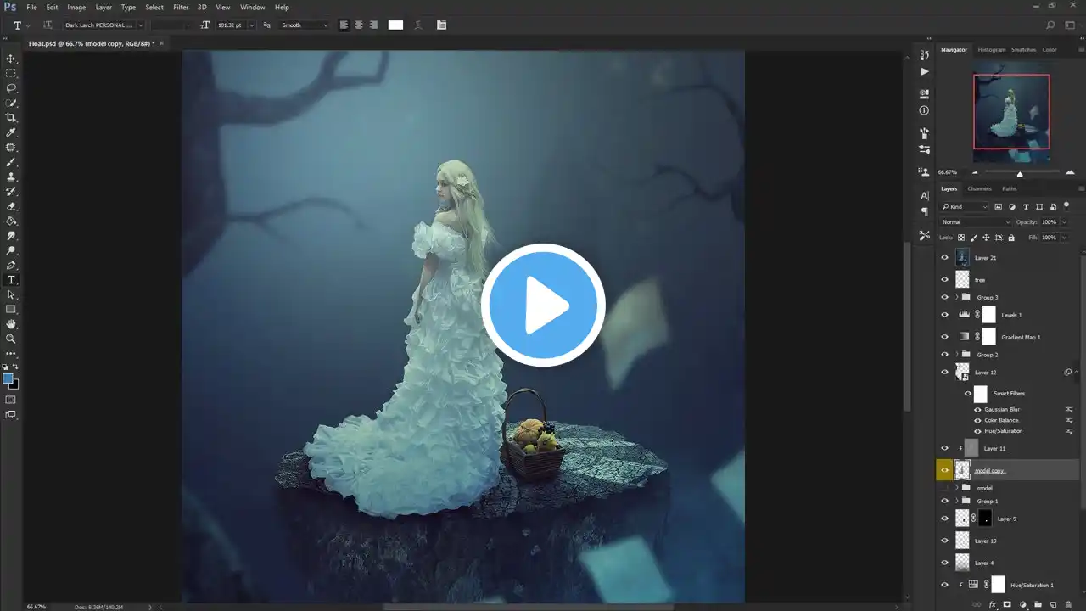This screenshot has height=611, width=1086.
Task: Choose the Eyedropper tool
Action: [x=11, y=132]
